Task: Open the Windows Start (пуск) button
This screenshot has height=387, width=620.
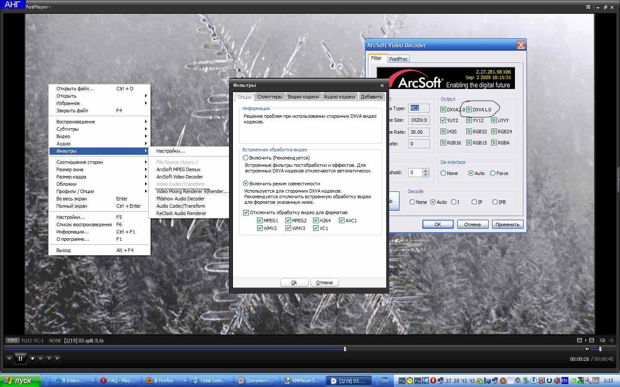Action: point(21,381)
